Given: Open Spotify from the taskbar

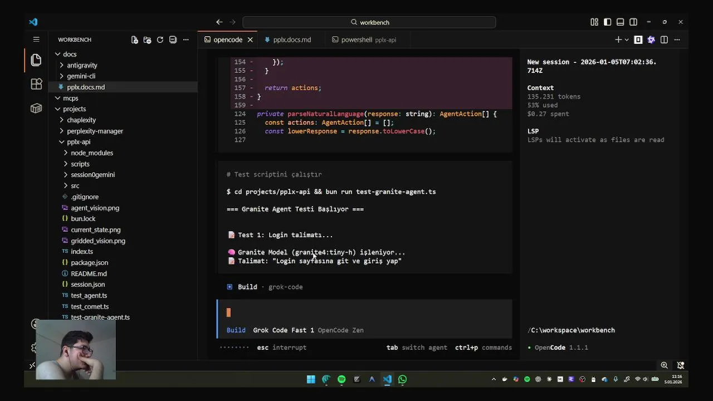Looking at the screenshot, I should 341,379.
